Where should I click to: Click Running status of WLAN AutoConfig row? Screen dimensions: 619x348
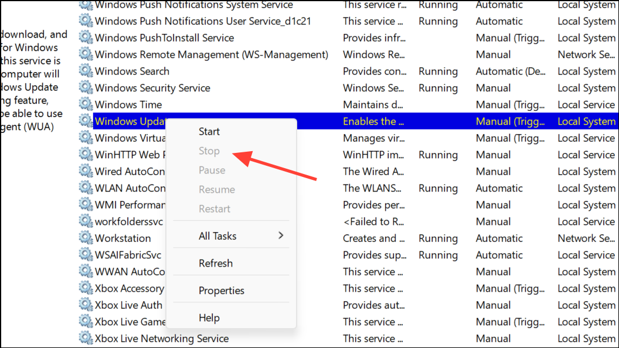point(438,188)
